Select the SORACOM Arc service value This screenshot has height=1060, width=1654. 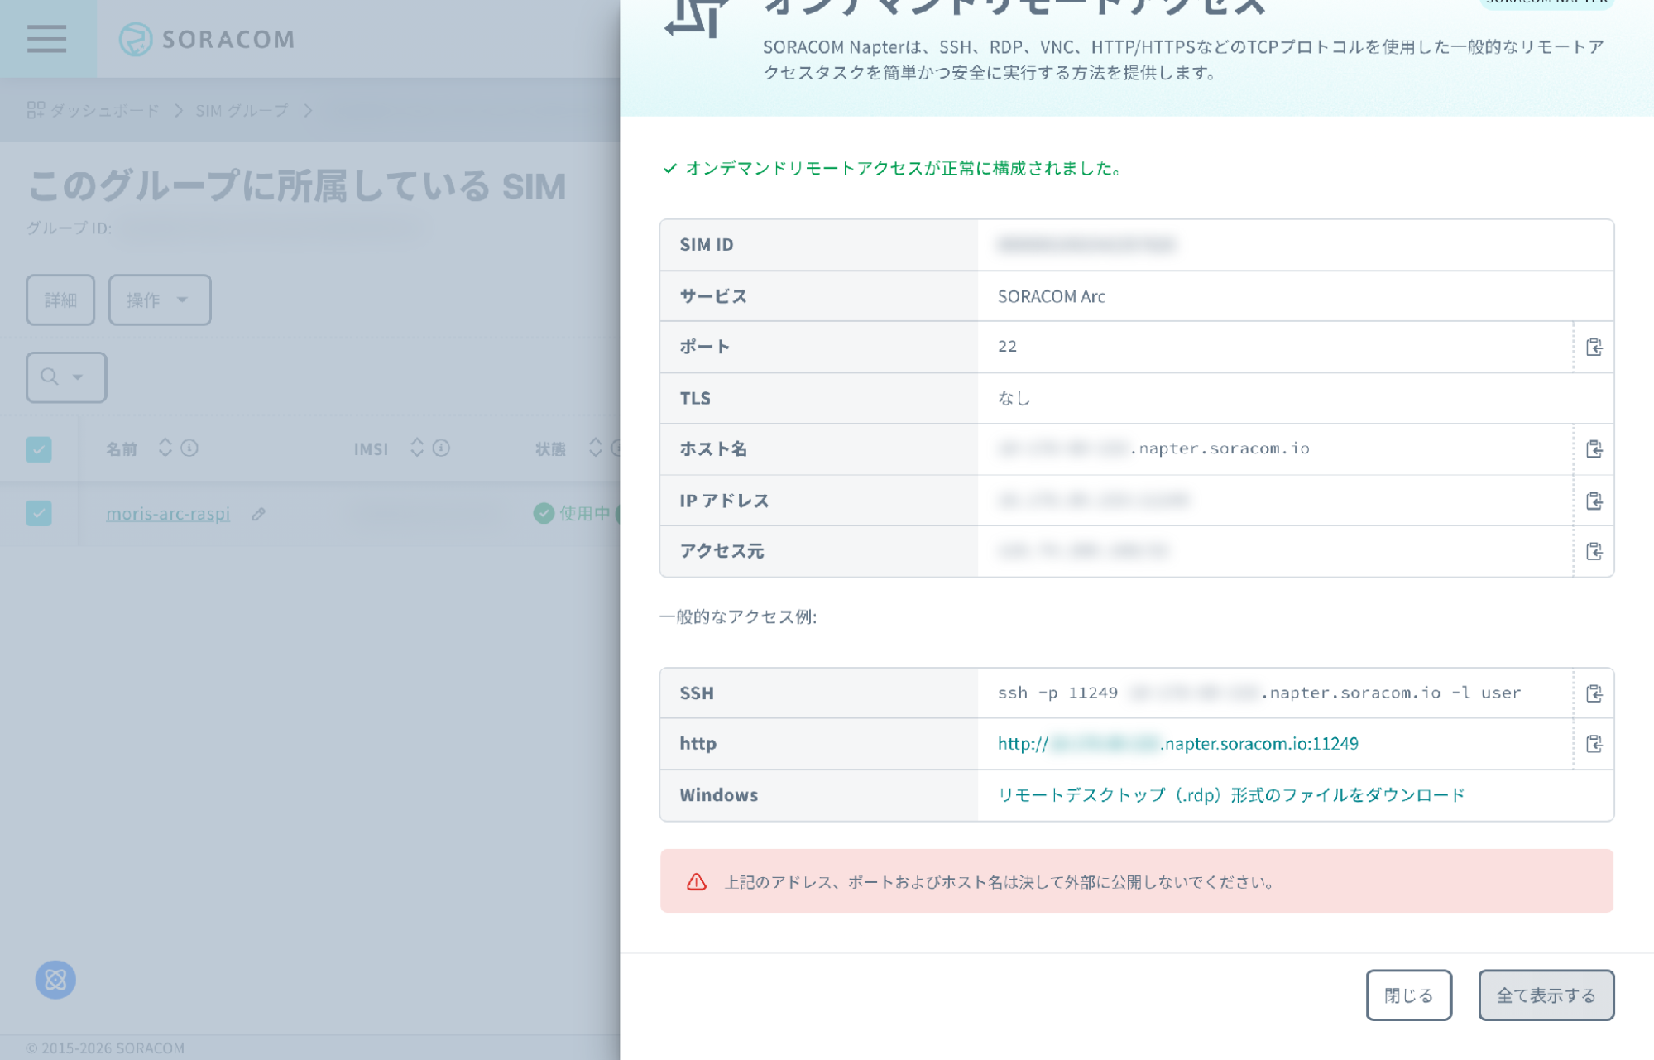pyautogui.click(x=1051, y=296)
